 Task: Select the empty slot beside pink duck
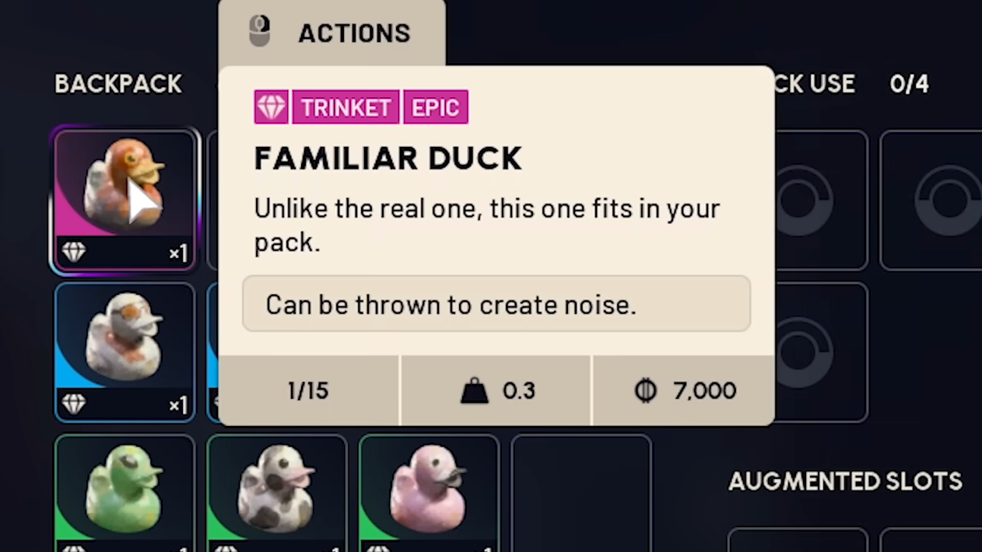[581, 493]
